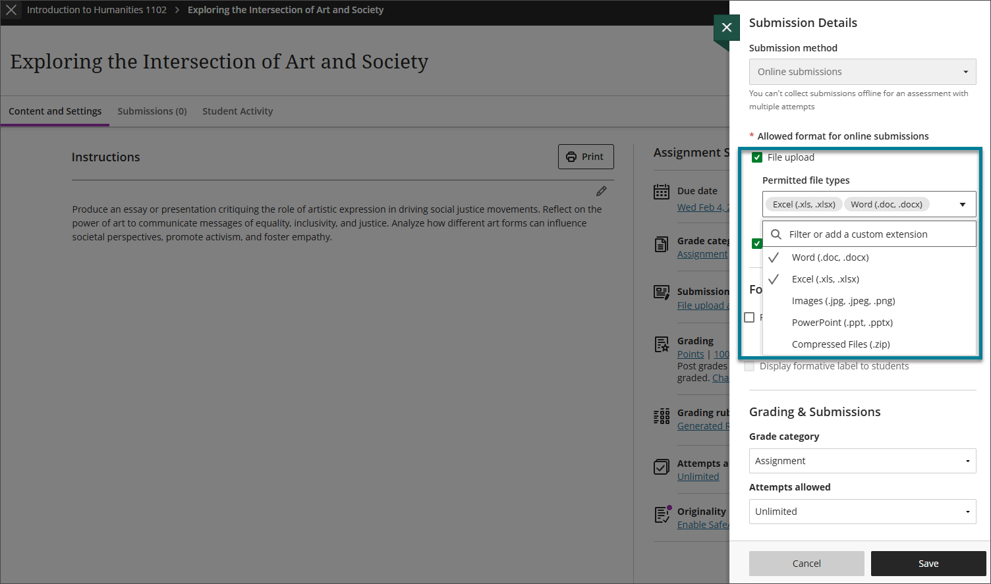Image resolution: width=991 pixels, height=584 pixels.
Task: Click the Excel (.xls, .xlsx) selected chip
Action: pos(804,205)
